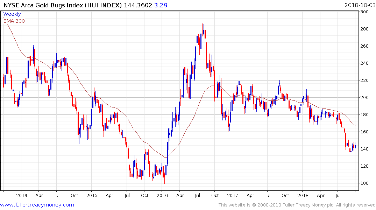Click the Oct label before 2017
376x210 pixels.
click(x=215, y=195)
